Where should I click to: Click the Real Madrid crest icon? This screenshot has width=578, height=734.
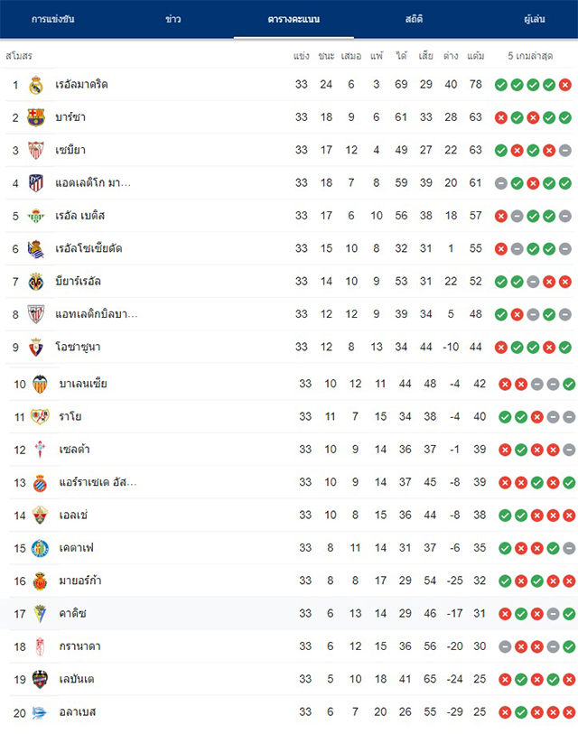36,85
